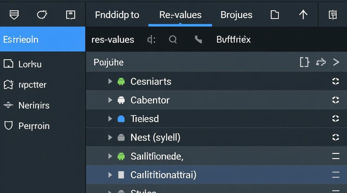Expand the Sailitfionede tree item

[x=110, y=156]
